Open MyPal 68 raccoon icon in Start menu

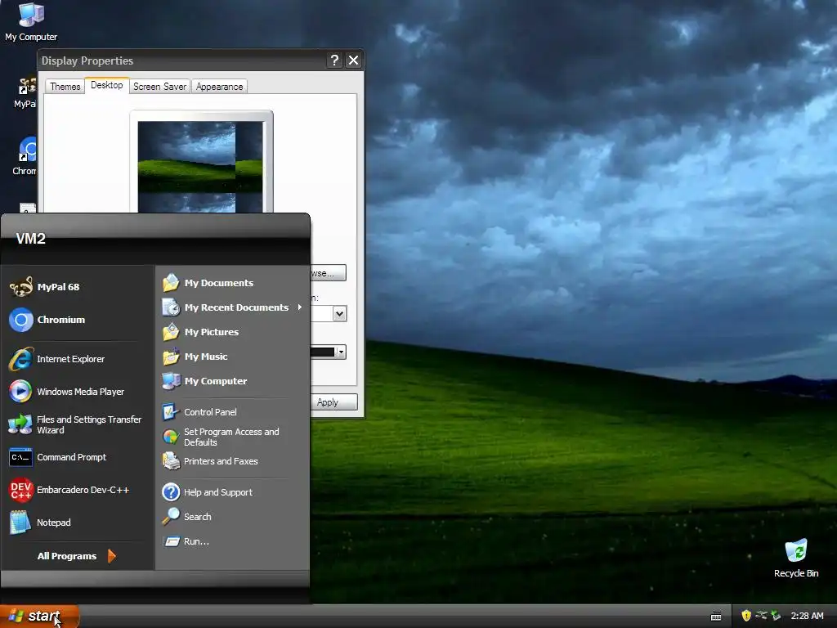pos(21,287)
